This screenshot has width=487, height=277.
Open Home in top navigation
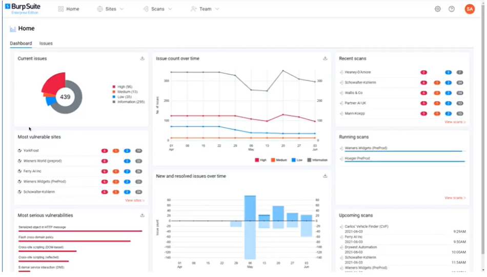(69, 9)
